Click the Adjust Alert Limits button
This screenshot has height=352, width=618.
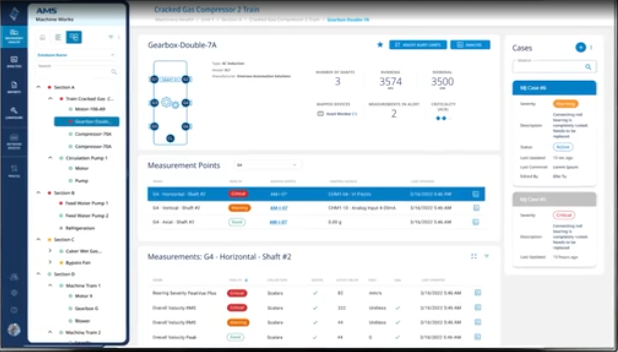pyautogui.click(x=417, y=45)
